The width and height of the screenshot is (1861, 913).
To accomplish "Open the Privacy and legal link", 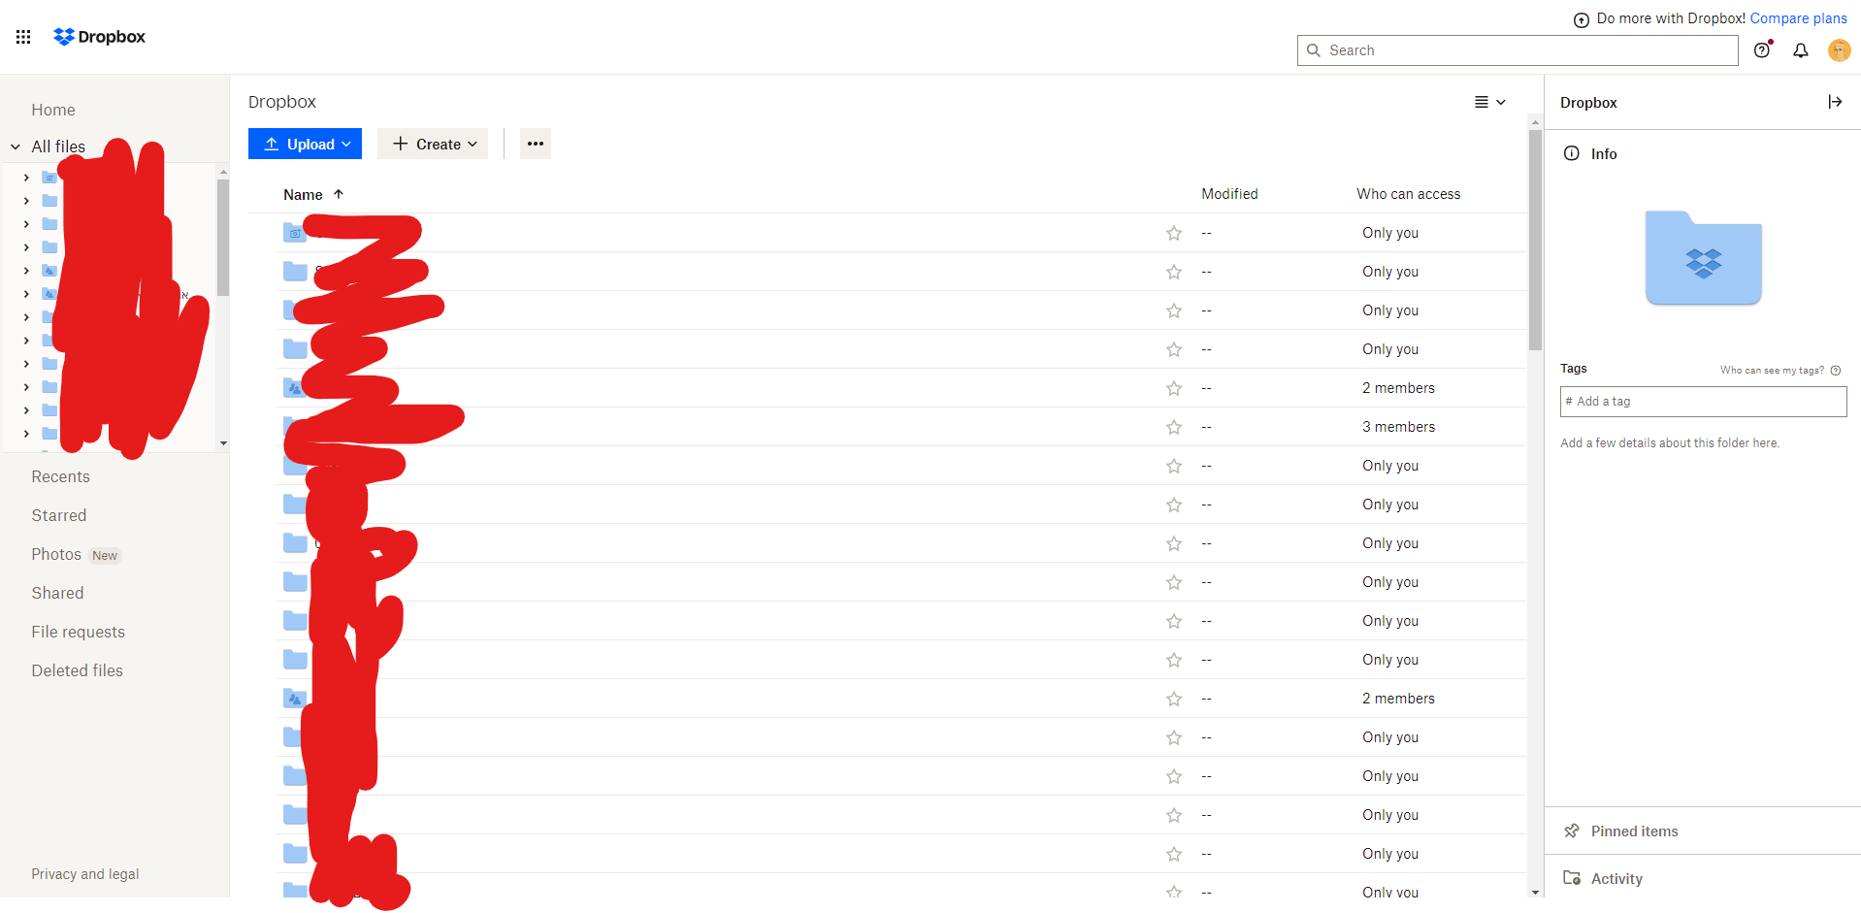I will pyautogui.click(x=85, y=874).
